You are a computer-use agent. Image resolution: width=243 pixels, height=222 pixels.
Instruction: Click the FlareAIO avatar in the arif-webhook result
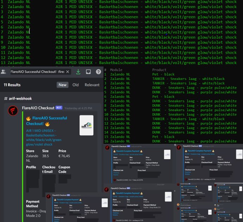(x=13, y=111)
